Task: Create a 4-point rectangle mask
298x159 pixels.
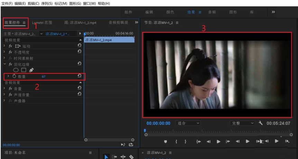Action: point(24,70)
